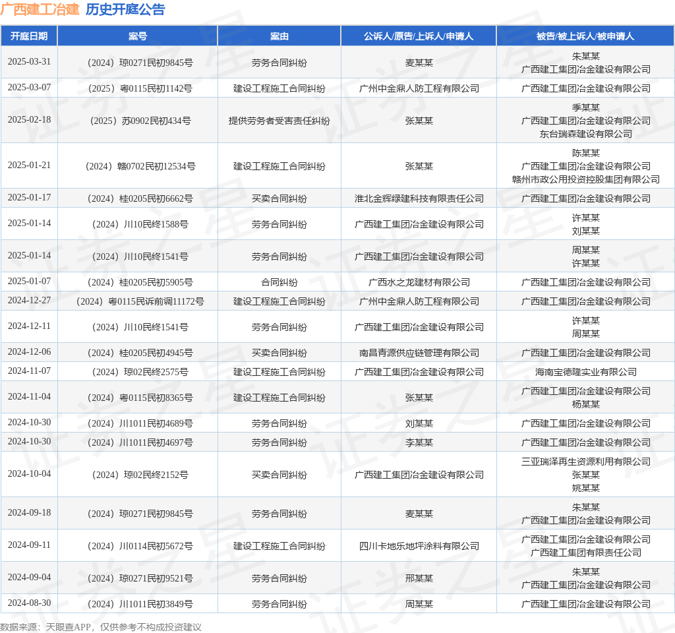Click 姚某某 in defendant column
Screen dimensions: 675x633
coord(586,489)
